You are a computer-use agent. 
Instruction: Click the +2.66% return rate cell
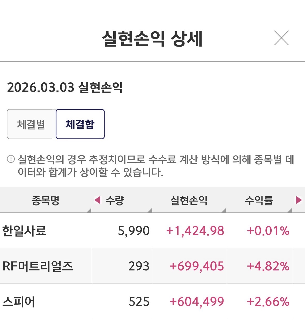(268, 301)
